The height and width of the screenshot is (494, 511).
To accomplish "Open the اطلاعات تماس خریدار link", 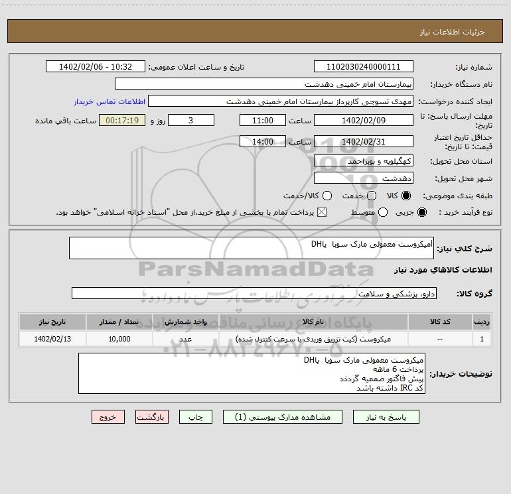I will point(110,101).
